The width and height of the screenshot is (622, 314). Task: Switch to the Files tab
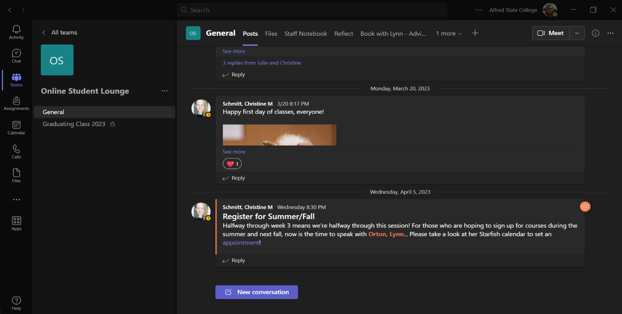271,34
